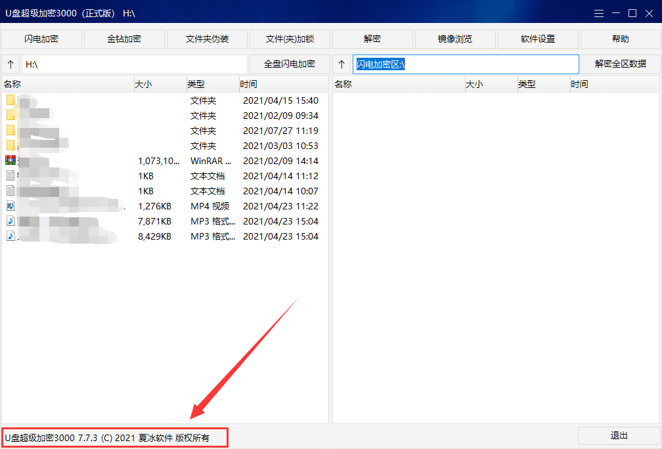Open 软件设置 settings
This screenshot has height=449, width=662.
(538, 39)
